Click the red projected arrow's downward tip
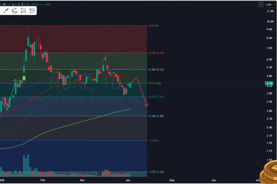The height and width of the screenshot is (184, 277). [x=147, y=106]
